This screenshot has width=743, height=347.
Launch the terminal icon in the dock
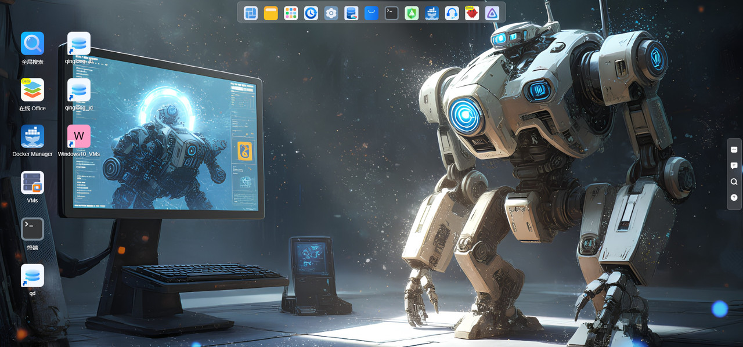(392, 13)
